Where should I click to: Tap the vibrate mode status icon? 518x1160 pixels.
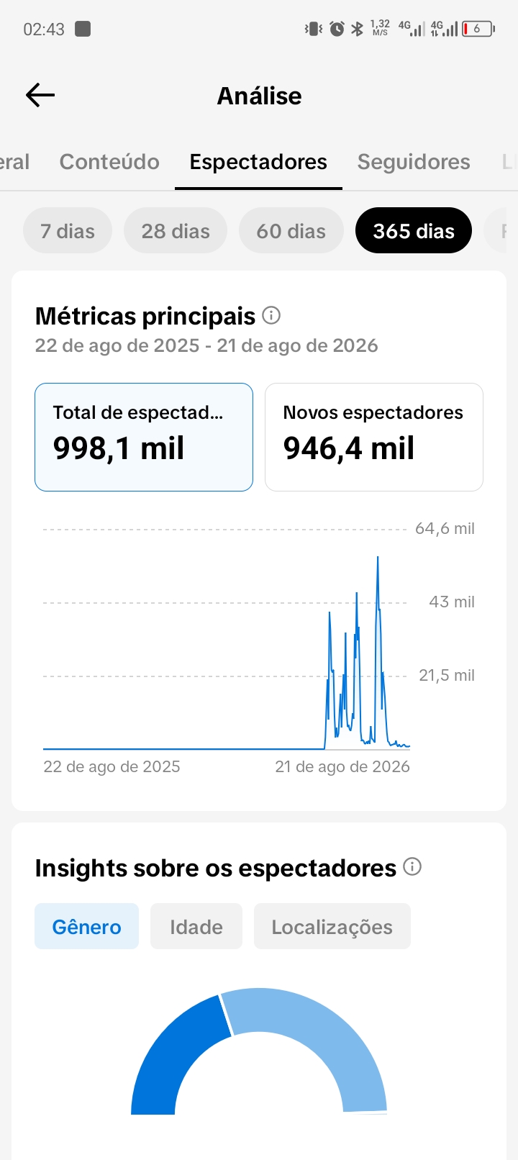tap(313, 29)
